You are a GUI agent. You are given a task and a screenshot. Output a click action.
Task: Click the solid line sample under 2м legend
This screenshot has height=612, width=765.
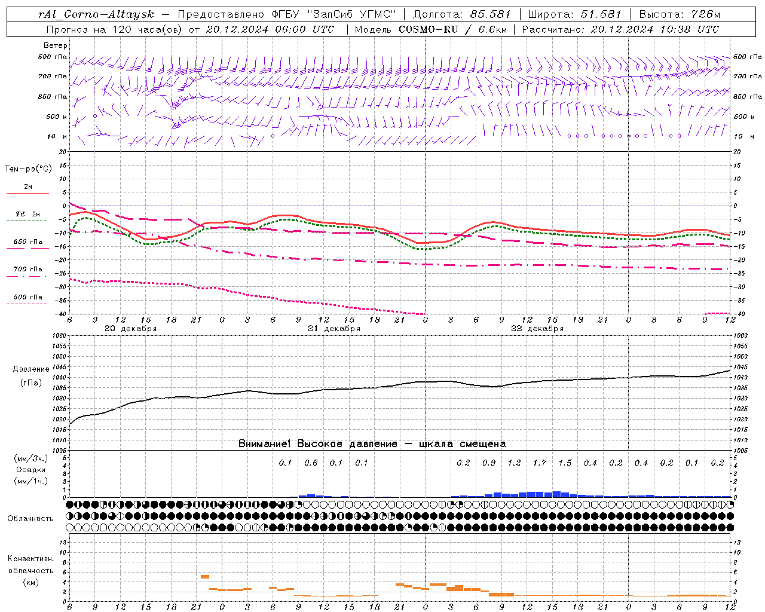coord(27,194)
